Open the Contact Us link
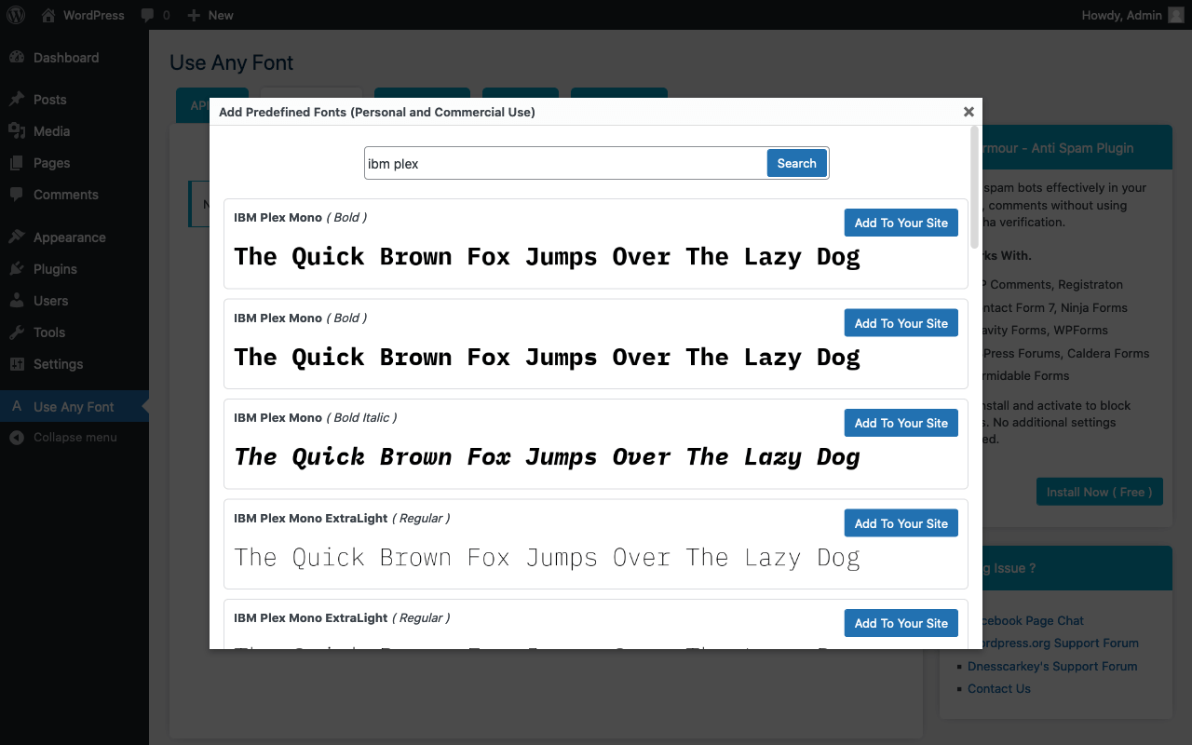Viewport: 1192px width, 745px height. click(999, 688)
